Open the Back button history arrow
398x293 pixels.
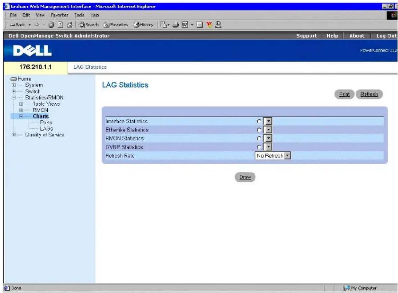(30, 25)
